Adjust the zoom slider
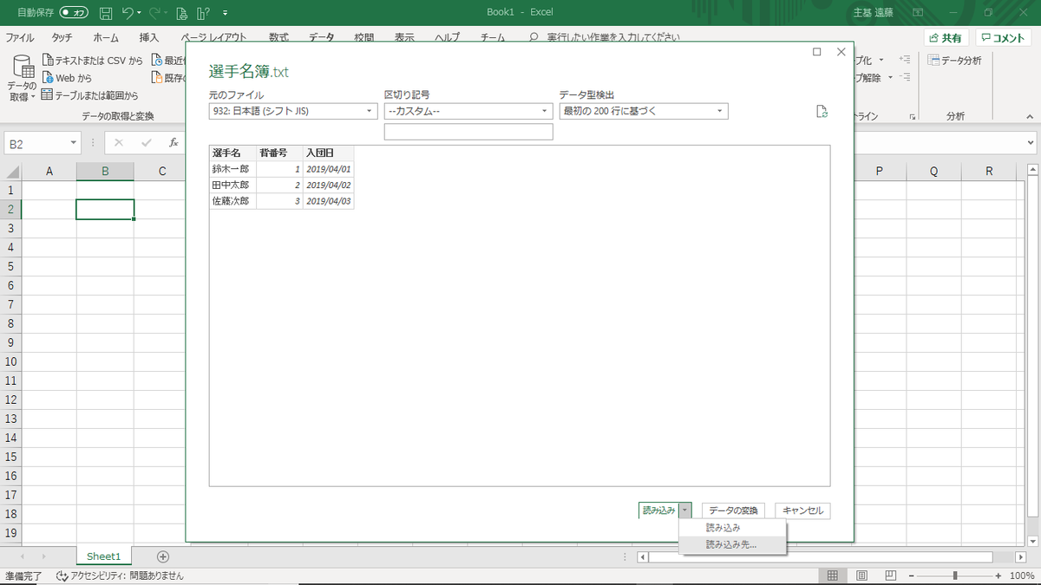This screenshot has width=1041, height=585. point(955,575)
